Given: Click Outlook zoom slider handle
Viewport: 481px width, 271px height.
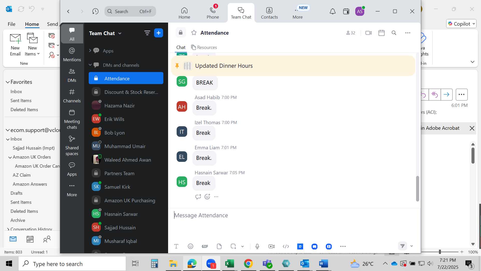Looking at the screenshot, I should pos(440,252).
